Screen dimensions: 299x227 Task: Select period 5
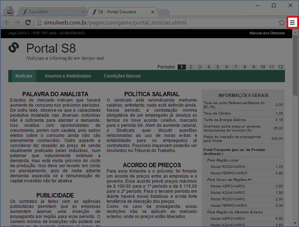pos(218,67)
